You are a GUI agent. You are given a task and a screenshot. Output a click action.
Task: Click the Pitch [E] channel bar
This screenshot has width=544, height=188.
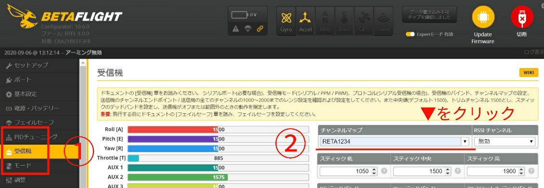(218, 139)
